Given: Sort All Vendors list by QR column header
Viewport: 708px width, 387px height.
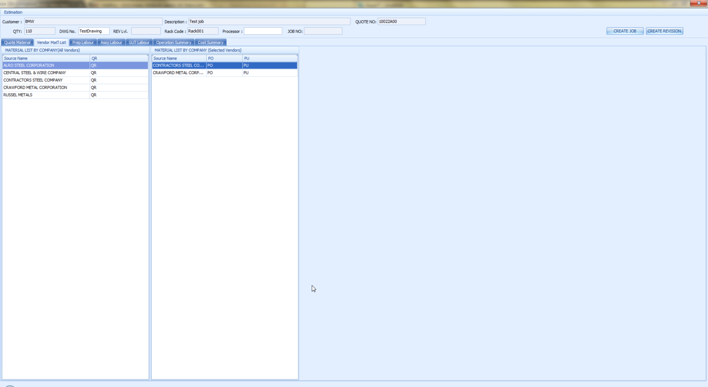Looking at the screenshot, I should 119,58.
